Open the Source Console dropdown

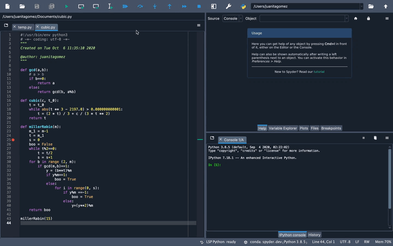(x=233, y=19)
